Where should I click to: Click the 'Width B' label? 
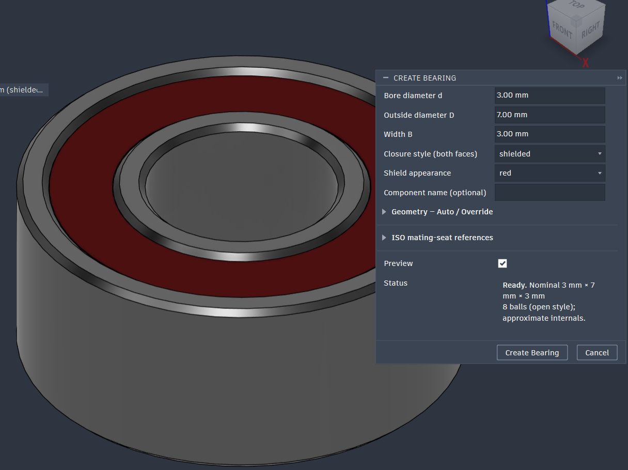pyautogui.click(x=398, y=134)
